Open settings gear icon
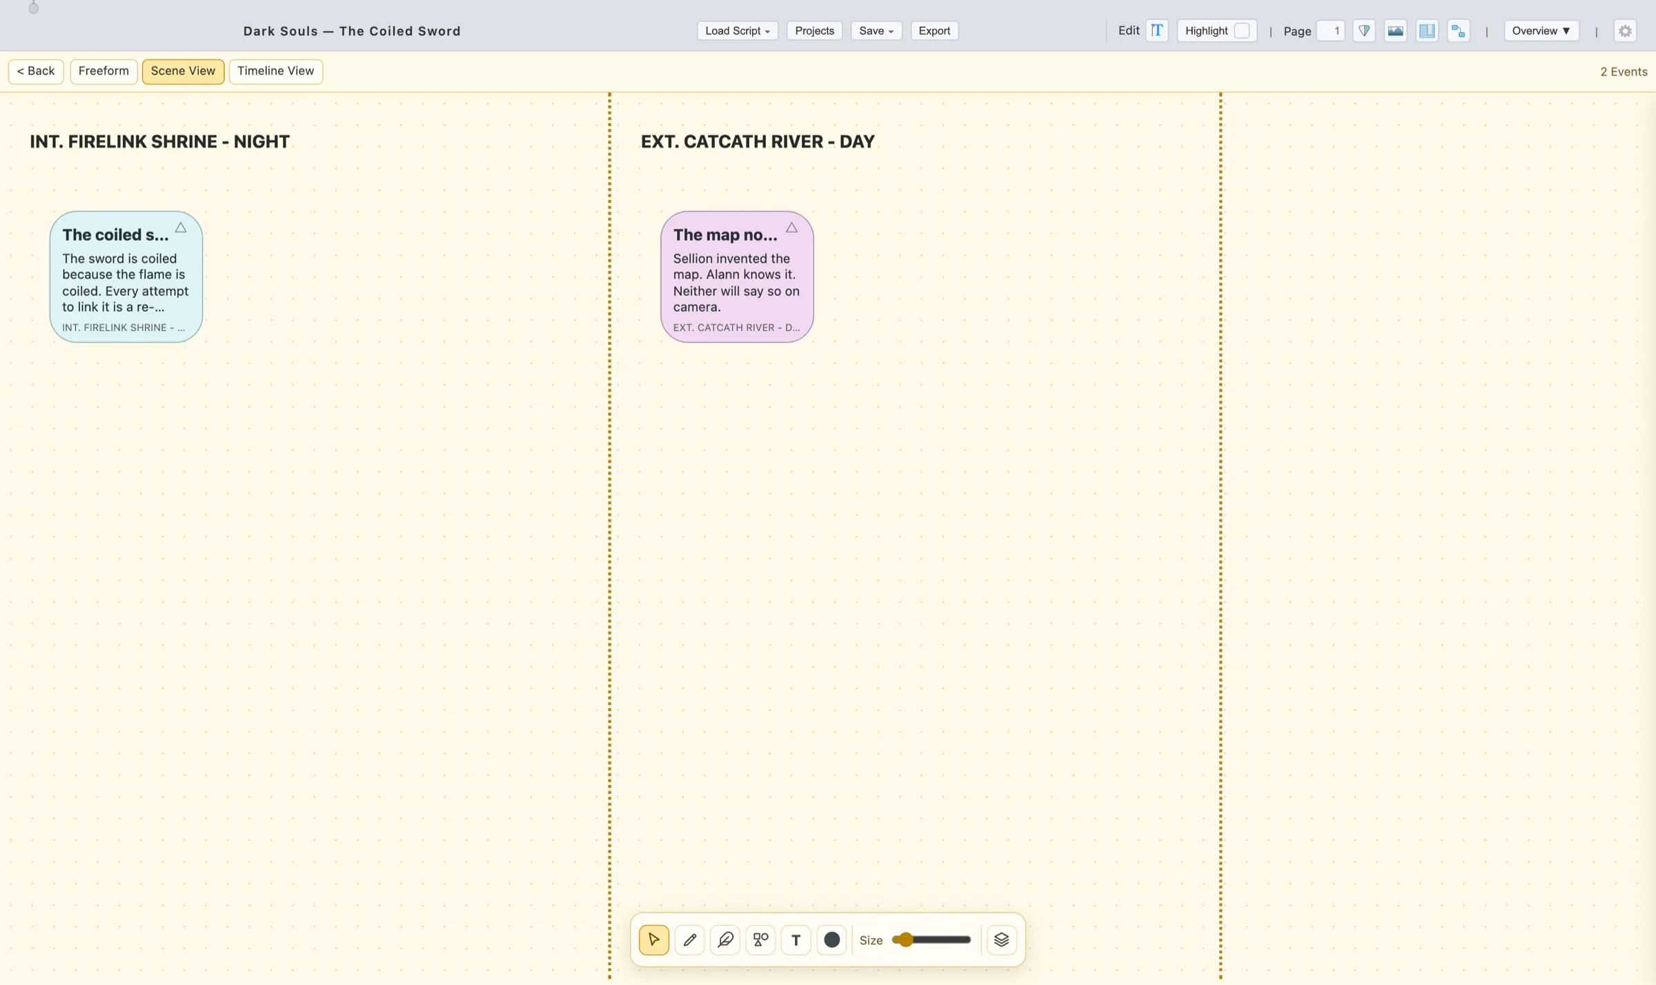This screenshot has width=1656, height=985. (1626, 30)
